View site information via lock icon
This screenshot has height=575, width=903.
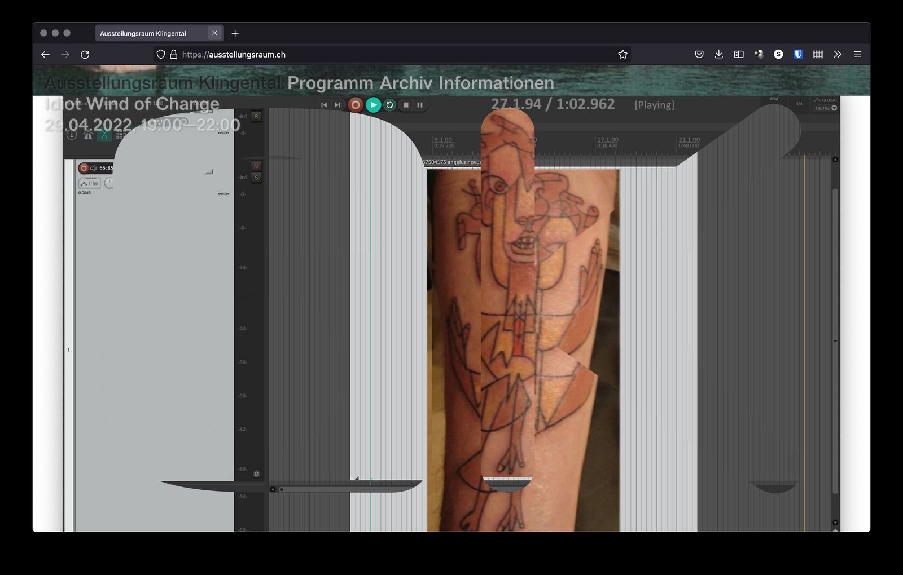(x=174, y=54)
